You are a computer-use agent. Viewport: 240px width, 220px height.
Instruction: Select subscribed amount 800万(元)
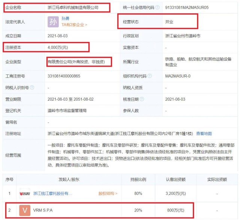click(176, 210)
